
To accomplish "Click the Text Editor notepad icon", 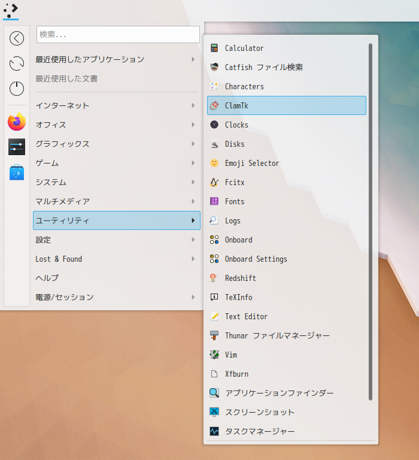I will (214, 316).
